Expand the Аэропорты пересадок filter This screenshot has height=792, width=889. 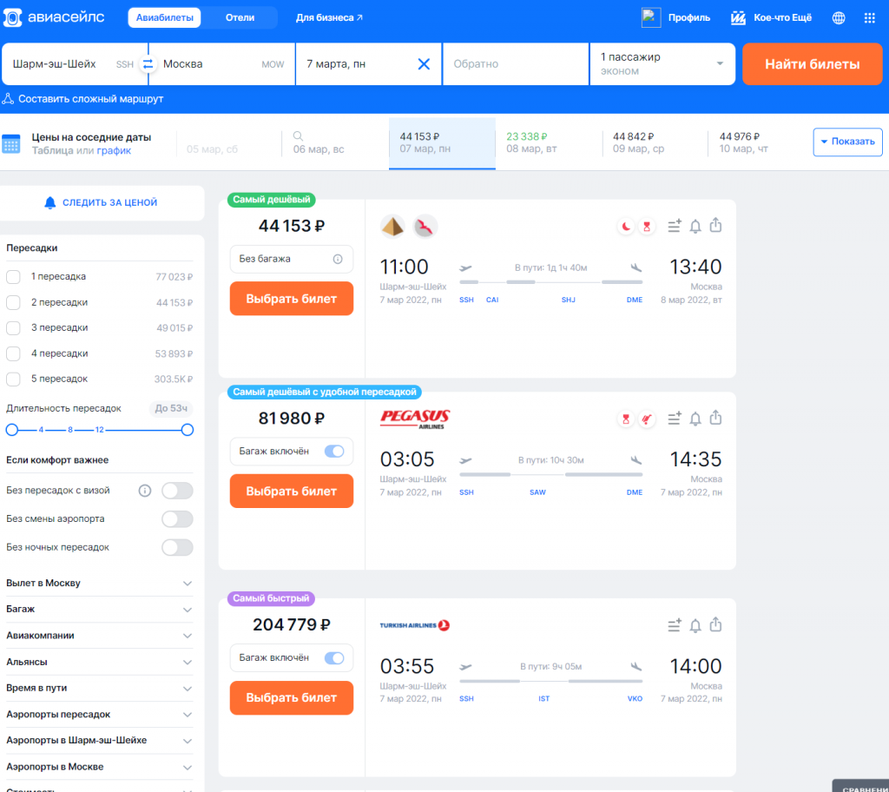(99, 714)
